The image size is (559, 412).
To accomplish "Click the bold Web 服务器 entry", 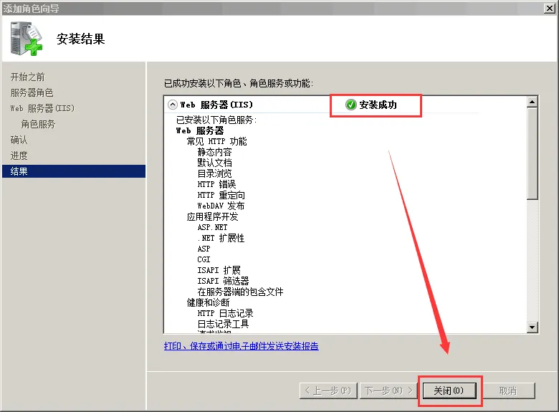I will point(200,130).
